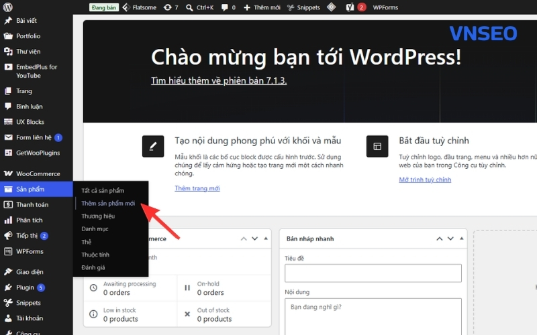Select Sản phẩm in sidebar

point(36,189)
